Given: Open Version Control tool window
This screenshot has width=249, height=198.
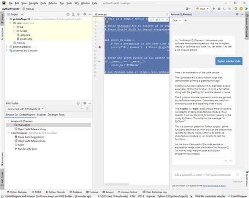Looking at the screenshot, I should (x=128, y=192).
